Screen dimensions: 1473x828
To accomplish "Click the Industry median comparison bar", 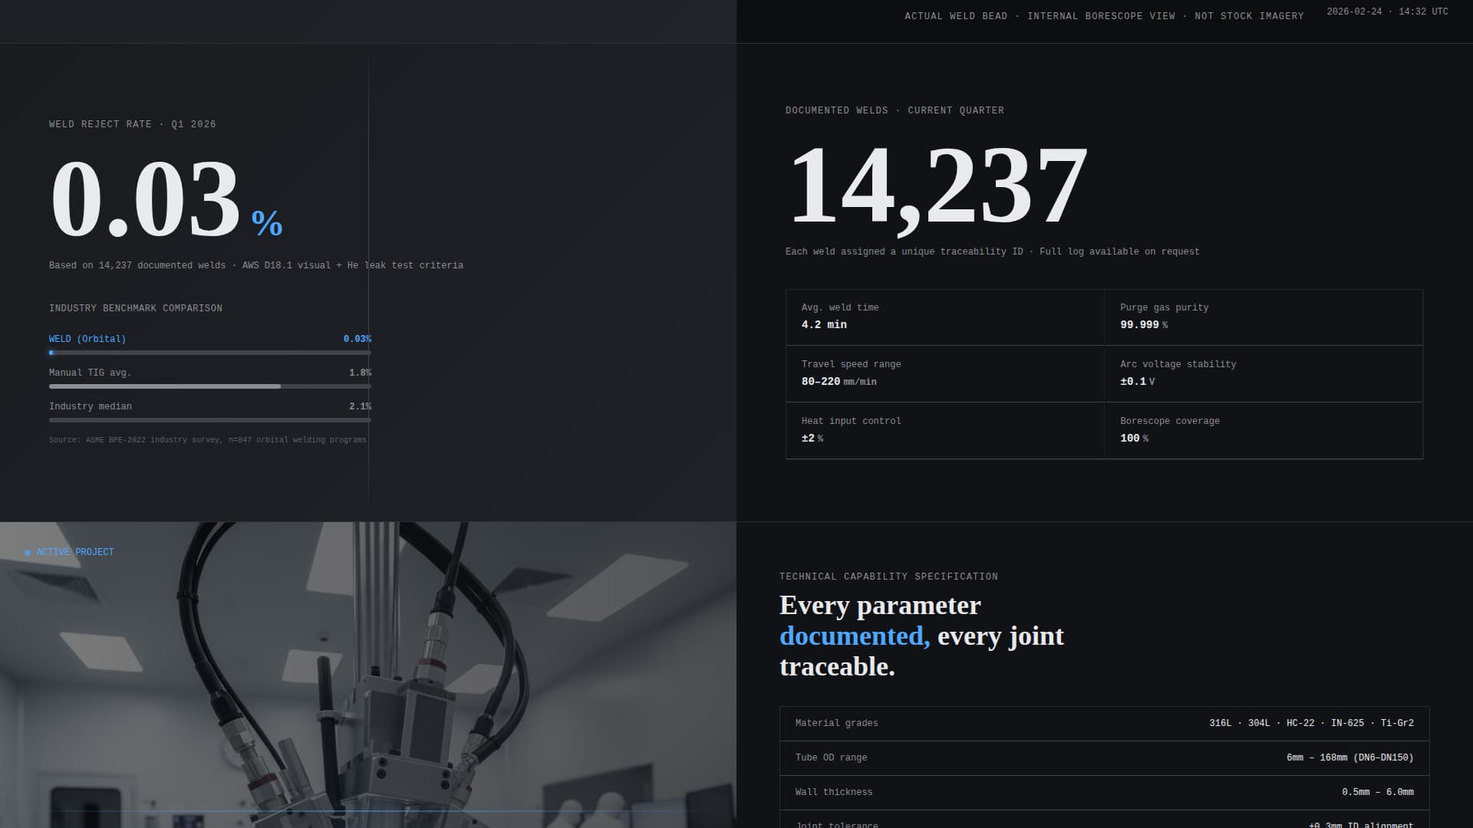I will click(209, 420).
